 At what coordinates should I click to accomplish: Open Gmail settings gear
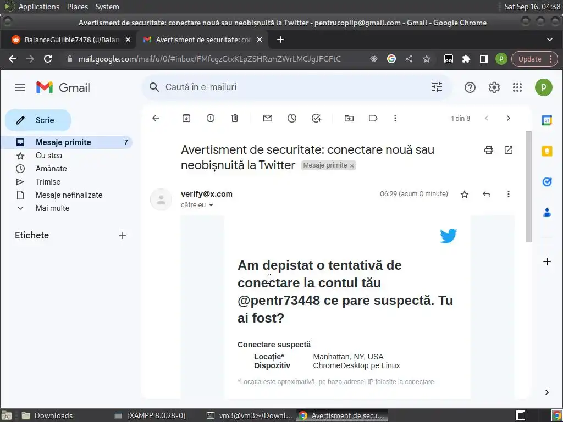pyautogui.click(x=494, y=87)
